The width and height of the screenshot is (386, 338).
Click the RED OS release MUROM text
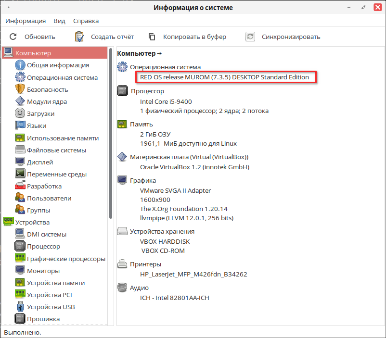(x=224, y=77)
